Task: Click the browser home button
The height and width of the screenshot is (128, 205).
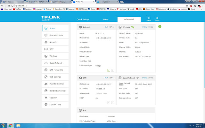Action: (x=12, y=6)
